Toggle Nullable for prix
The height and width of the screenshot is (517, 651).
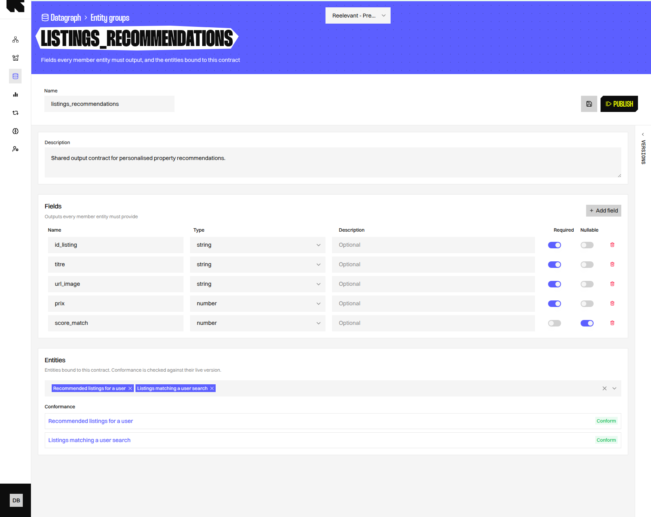587,304
